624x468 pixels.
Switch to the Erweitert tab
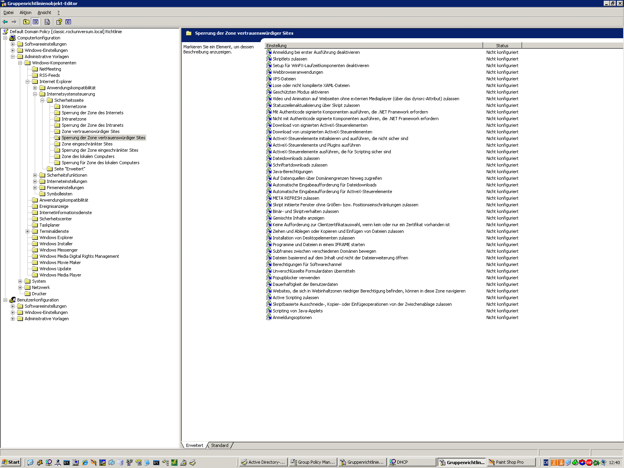coord(194,445)
